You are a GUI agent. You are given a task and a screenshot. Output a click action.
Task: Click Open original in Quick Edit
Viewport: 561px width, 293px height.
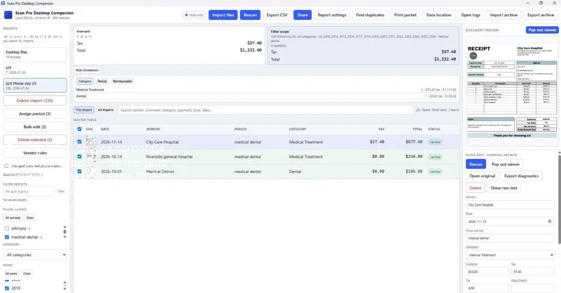click(482, 176)
